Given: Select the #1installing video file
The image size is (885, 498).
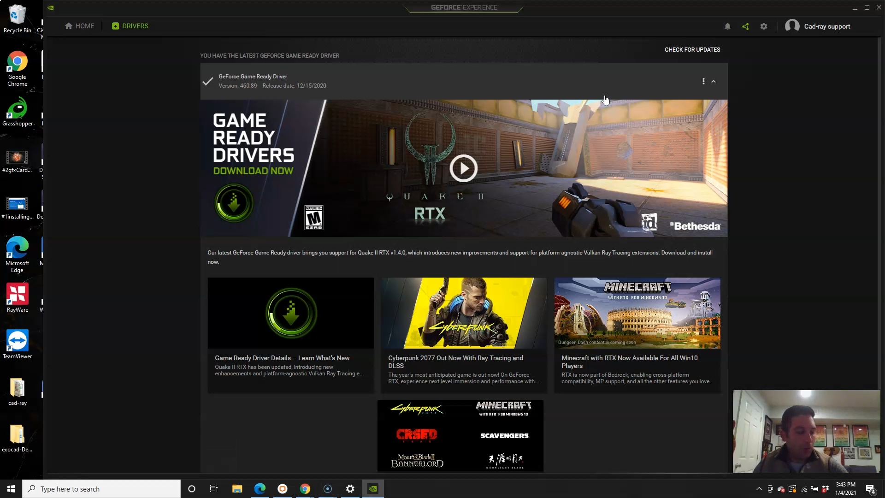Looking at the screenshot, I should tap(17, 208).
